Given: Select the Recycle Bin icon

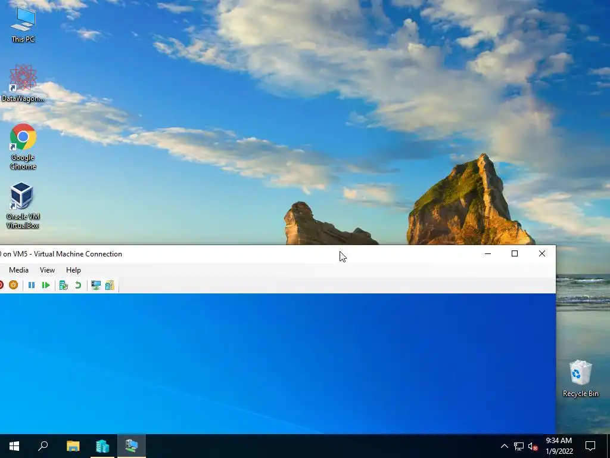Looking at the screenshot, I should click(580, 379).
